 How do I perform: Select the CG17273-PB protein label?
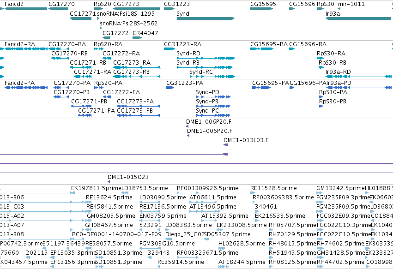pyautogui.click(x=135, y=111)
